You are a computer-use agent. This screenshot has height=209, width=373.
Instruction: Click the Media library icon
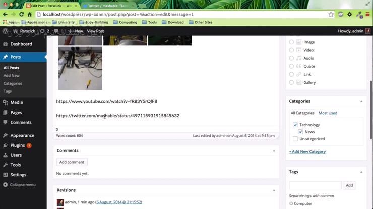tap(5, 102)
